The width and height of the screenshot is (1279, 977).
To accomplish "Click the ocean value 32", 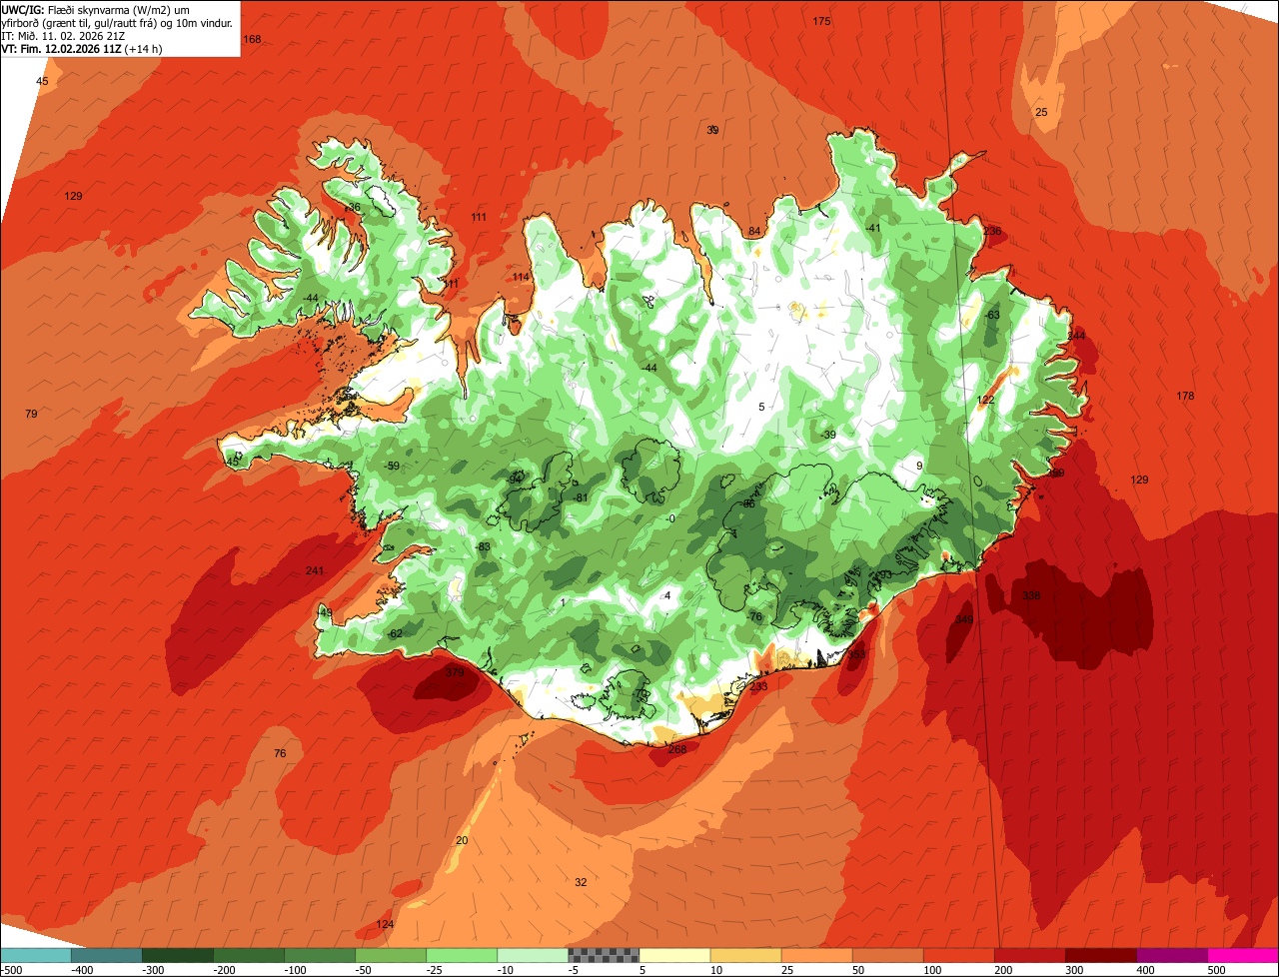I will (581, 881).
